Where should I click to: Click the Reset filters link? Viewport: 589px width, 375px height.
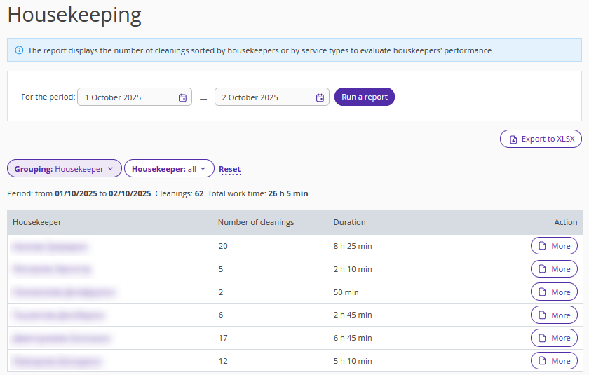229,169
